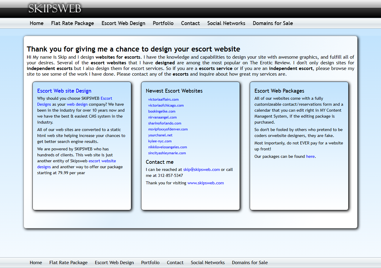Open Social Networks in top navigation
381x268 pixels.
coord(226,23)
